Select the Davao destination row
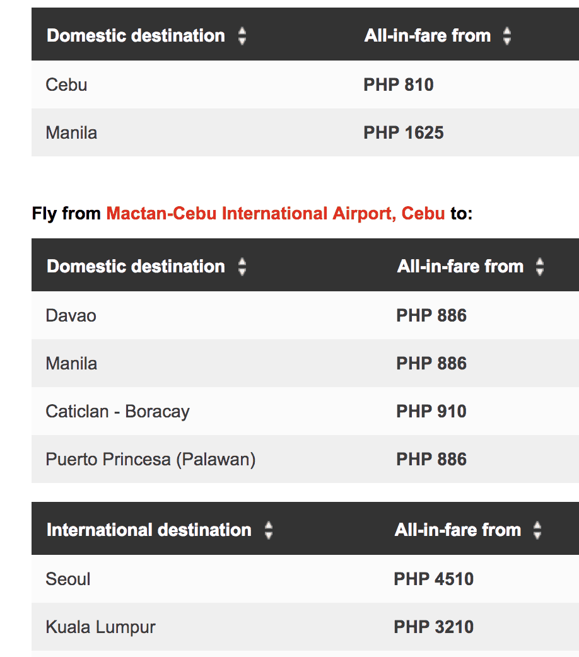579x657 pixels. click(x=71, y=315)
